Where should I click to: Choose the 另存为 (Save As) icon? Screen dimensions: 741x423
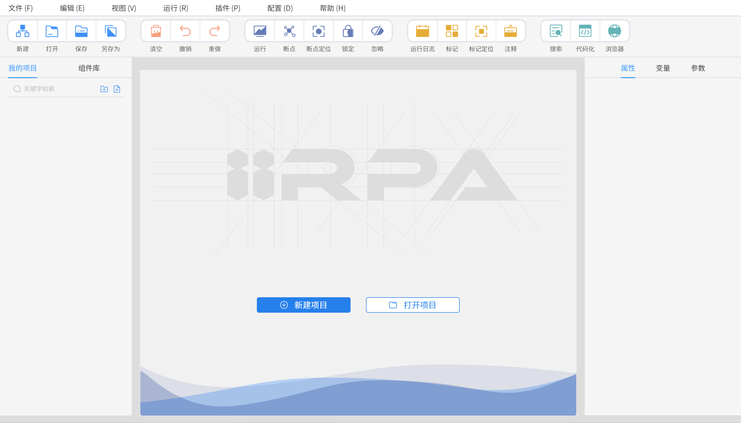click(x=111, y=31)
